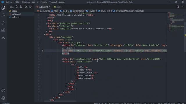Change language mode via the HTML indicator
The image size is (186, 104).
tap(160, 103)
